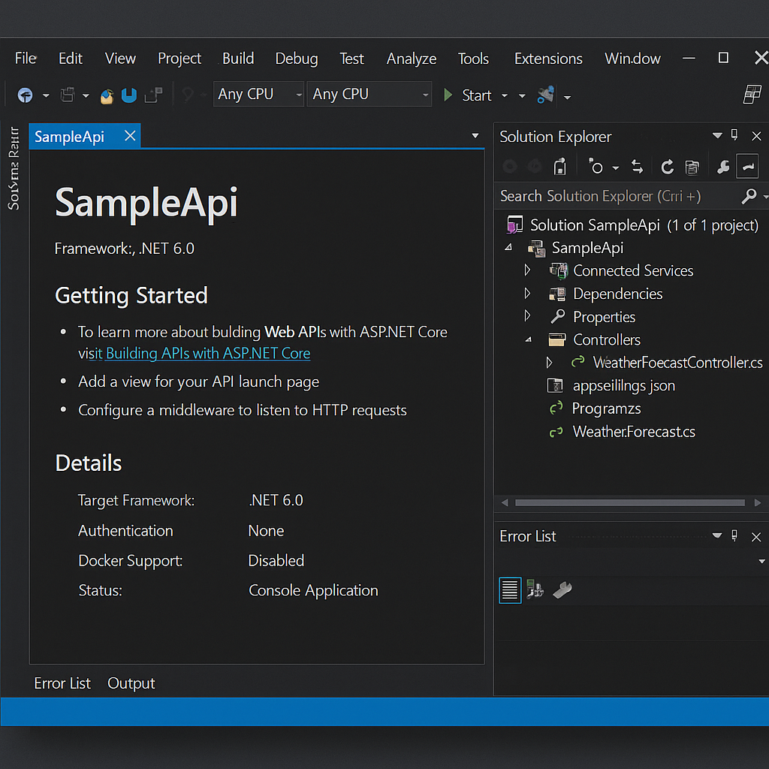Click the new project icon left of the open-file folder

point(67,95)
